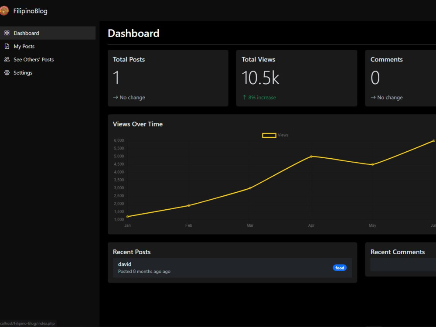Click No change under Comments
The width and height of the screenshot is (436, 327).
point(390,97)
